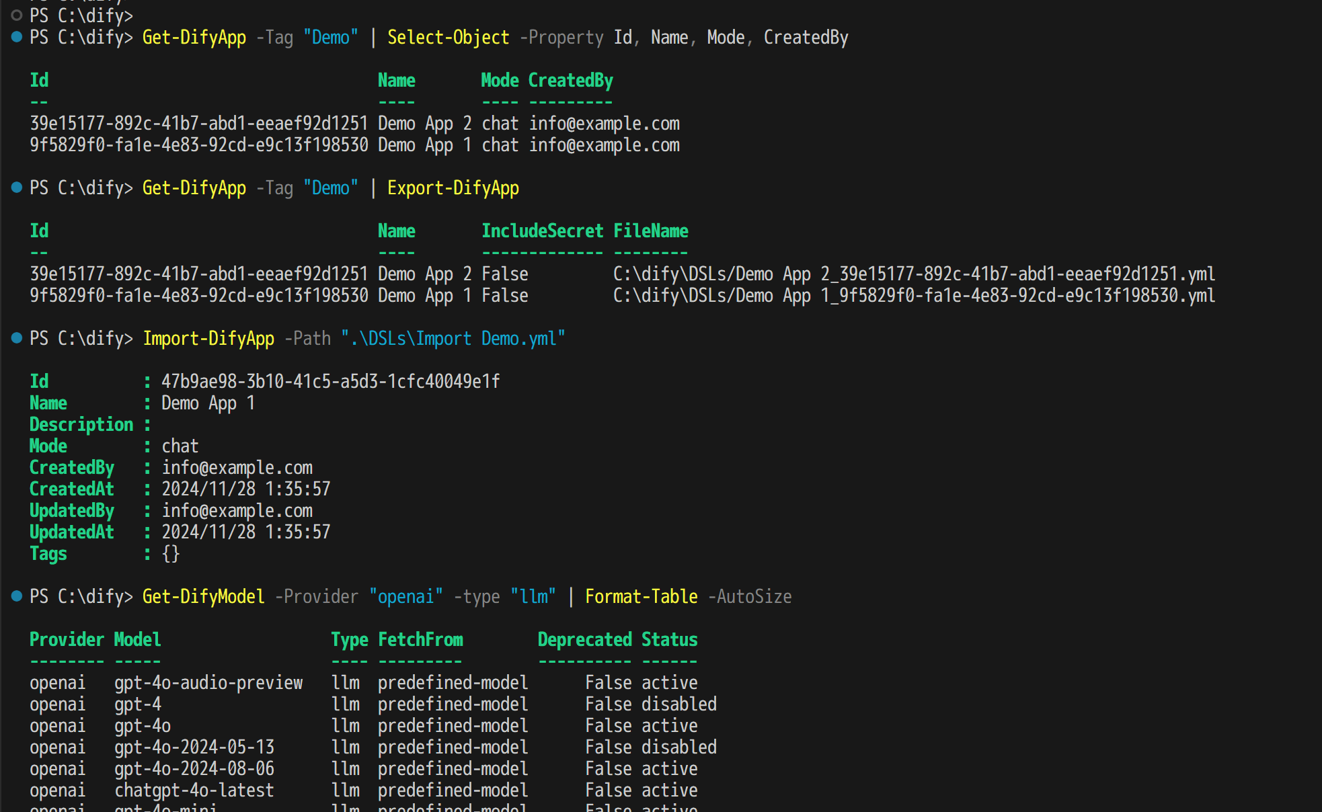This screenshot has width=1322, height=812.
Task: Select the imported app Id value
Action: [331, 381]
